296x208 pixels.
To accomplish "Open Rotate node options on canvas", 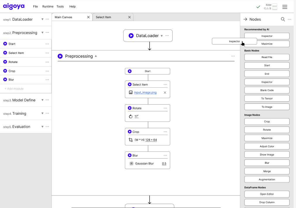I will (x=165, y=108).
